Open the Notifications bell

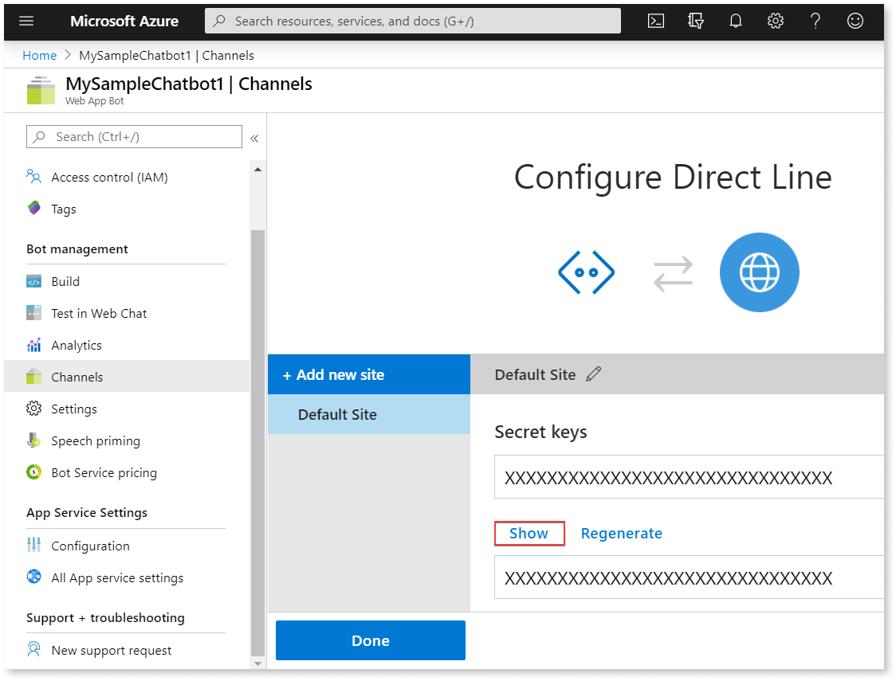(735, 21)
